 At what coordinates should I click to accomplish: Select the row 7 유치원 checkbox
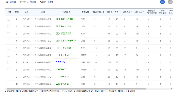(x=8, y=62)
